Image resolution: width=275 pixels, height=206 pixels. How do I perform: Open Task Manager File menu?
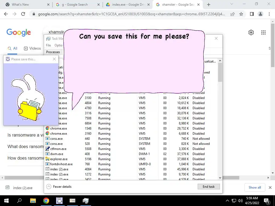pos(48,45)
